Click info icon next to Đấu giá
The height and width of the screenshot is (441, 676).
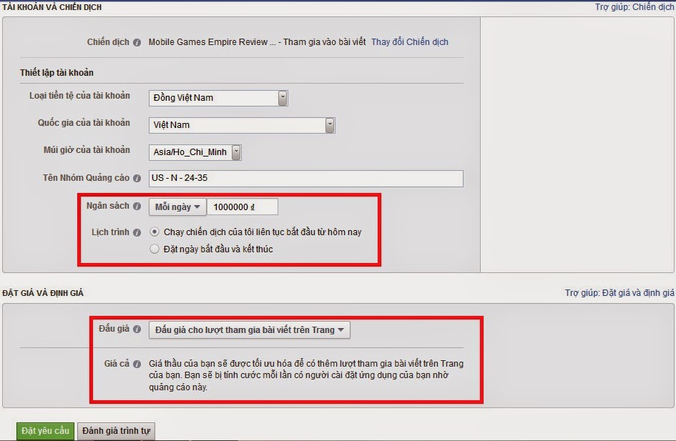pos(137,329)
